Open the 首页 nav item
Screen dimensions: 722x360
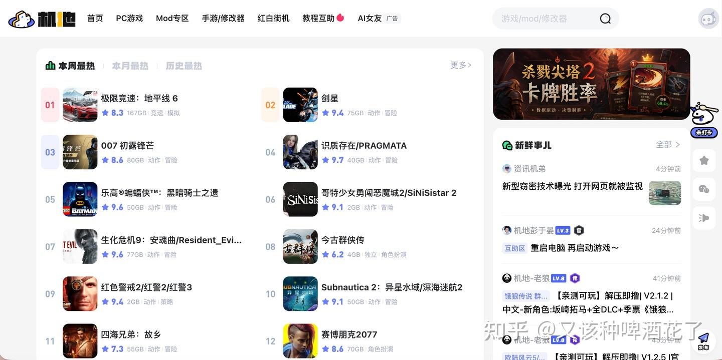(95, 19)
